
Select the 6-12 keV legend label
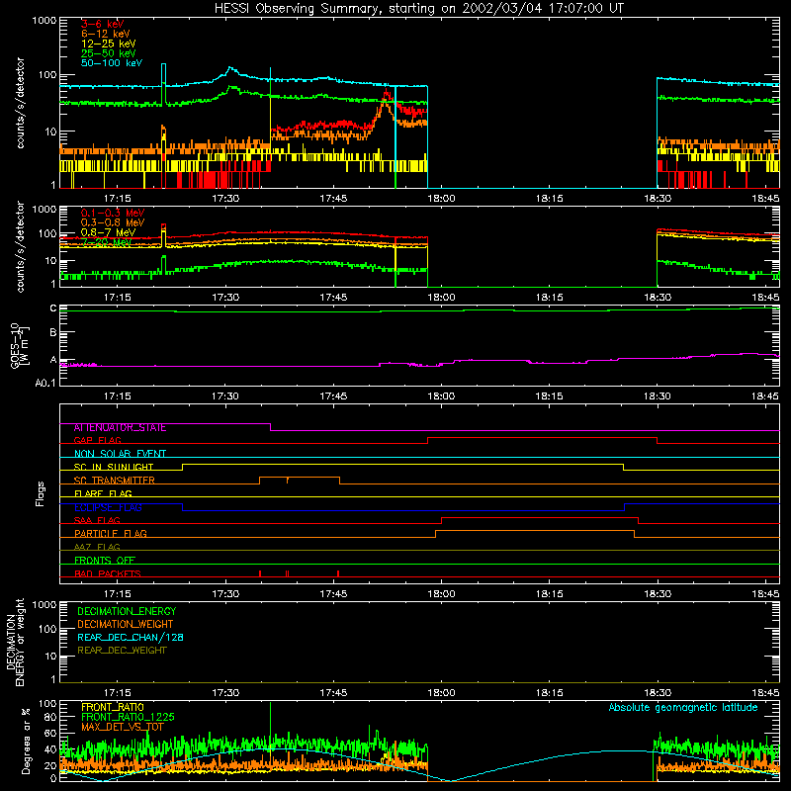pyautogui.click(x=106, y=34)
